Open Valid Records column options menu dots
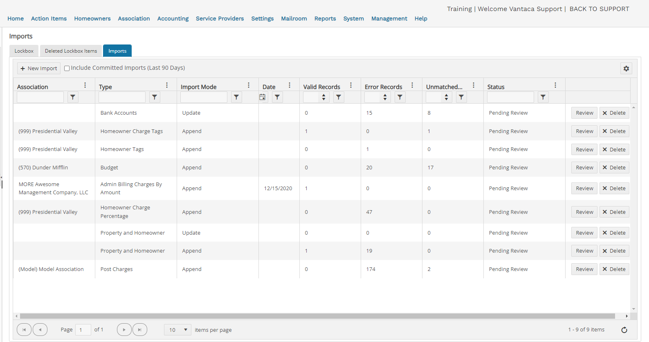Viewport: 649px width, 342px height. 351,85
